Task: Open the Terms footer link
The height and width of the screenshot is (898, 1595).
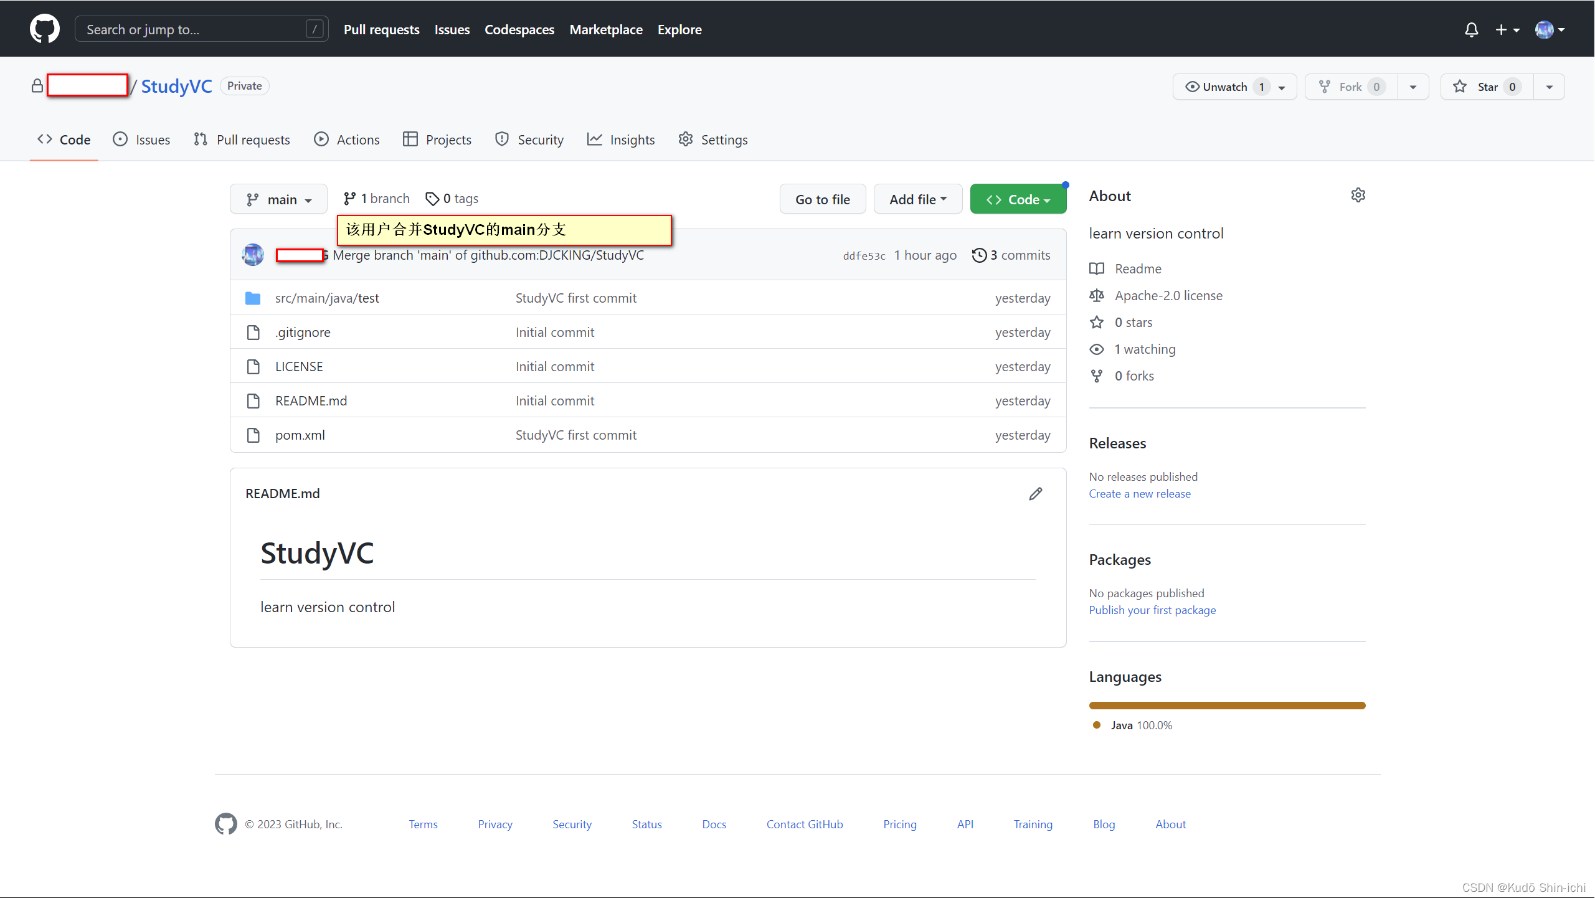Action: pos(423,825)
